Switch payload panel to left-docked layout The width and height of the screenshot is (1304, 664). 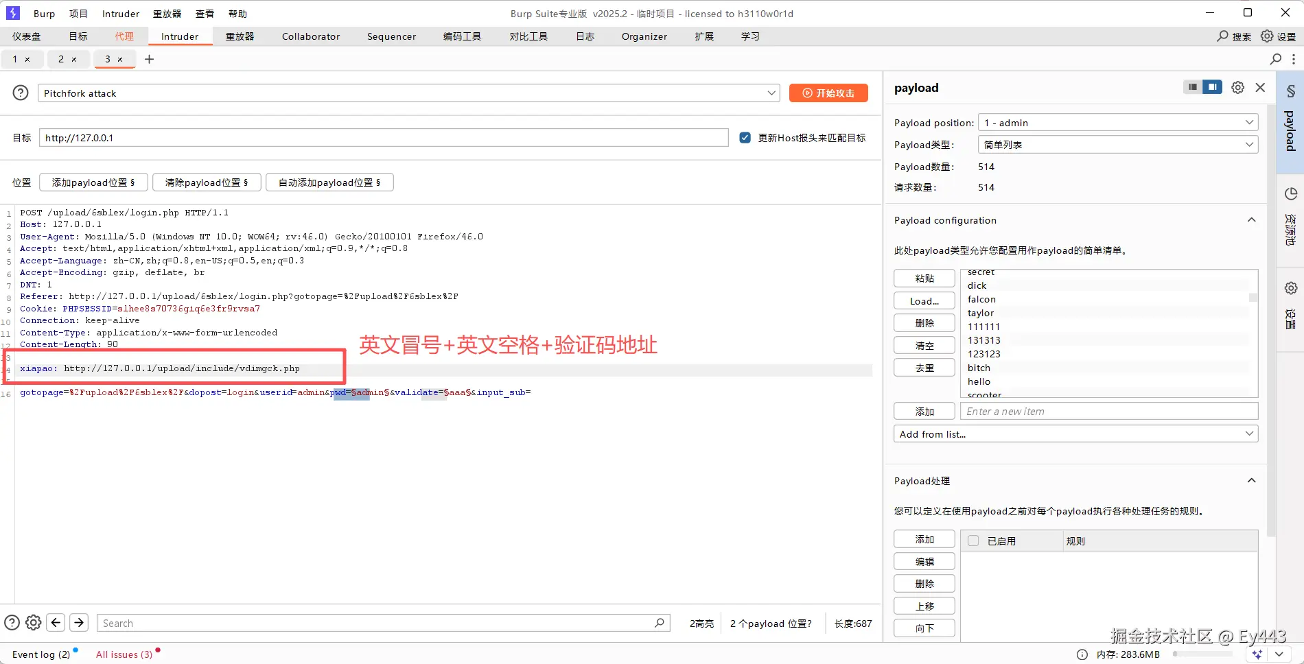click(1193, 87)
